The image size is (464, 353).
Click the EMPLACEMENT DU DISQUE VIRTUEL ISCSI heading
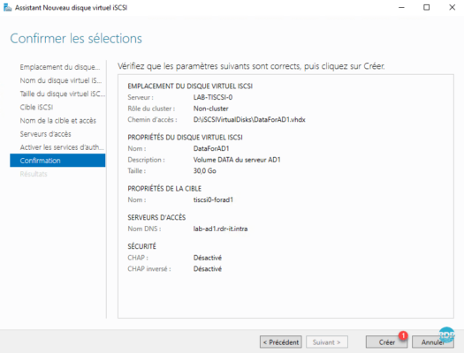[x=190, y=86]
